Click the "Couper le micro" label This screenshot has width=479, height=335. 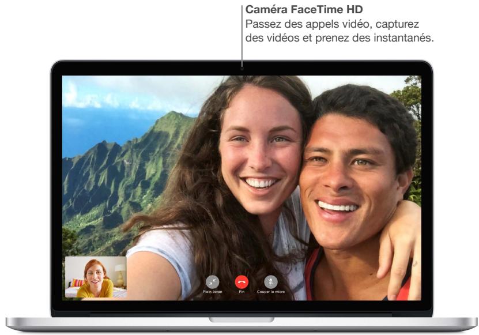click(x=271, y=292)
